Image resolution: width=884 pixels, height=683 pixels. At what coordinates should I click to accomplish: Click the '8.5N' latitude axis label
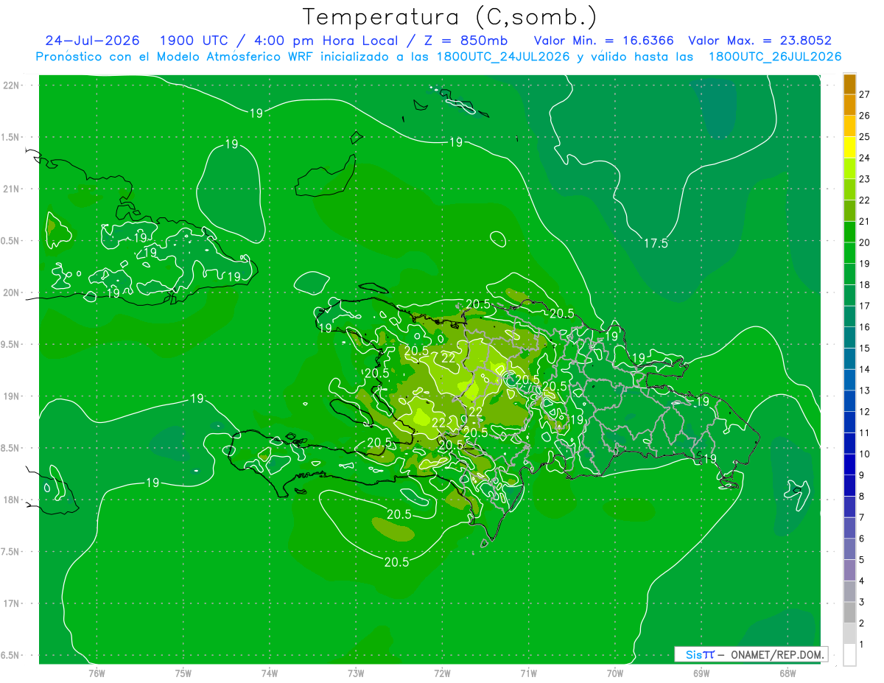tap(11, 448)
